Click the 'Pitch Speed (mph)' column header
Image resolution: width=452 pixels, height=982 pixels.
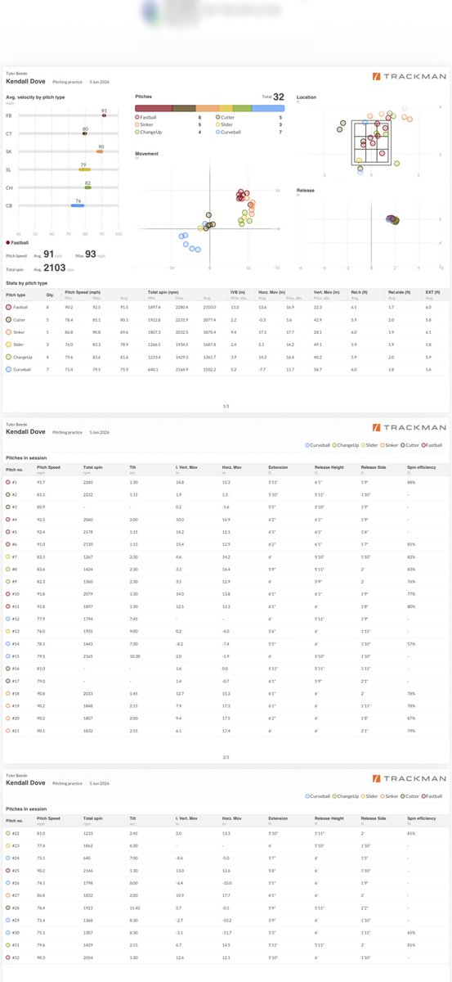[x=82, y=291]
